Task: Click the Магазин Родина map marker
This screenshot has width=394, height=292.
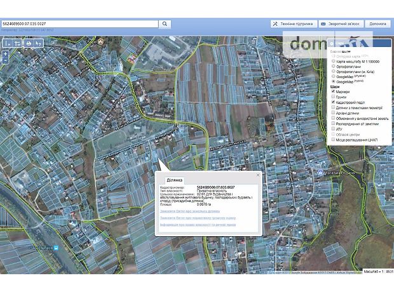Action: 320,173
